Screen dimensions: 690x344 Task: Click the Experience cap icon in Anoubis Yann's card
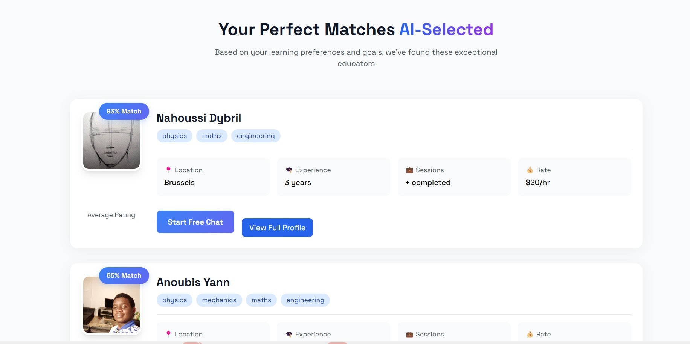pos(289,334)
